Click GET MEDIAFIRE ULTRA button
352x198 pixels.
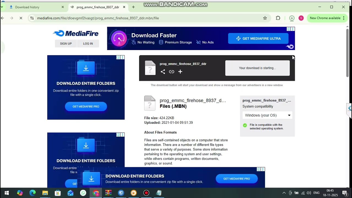coord(258,38)
